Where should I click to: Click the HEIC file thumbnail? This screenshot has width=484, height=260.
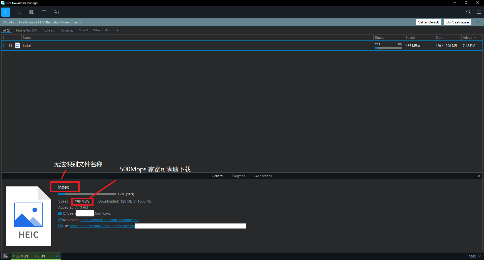pyautogui.click(x=28, y=216)
